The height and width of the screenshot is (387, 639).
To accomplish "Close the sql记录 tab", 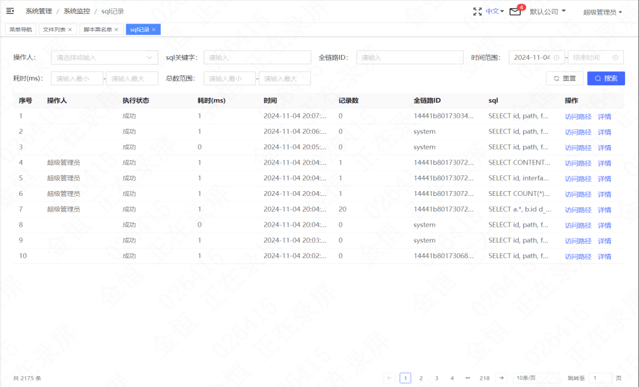I will tap(154, 30).
